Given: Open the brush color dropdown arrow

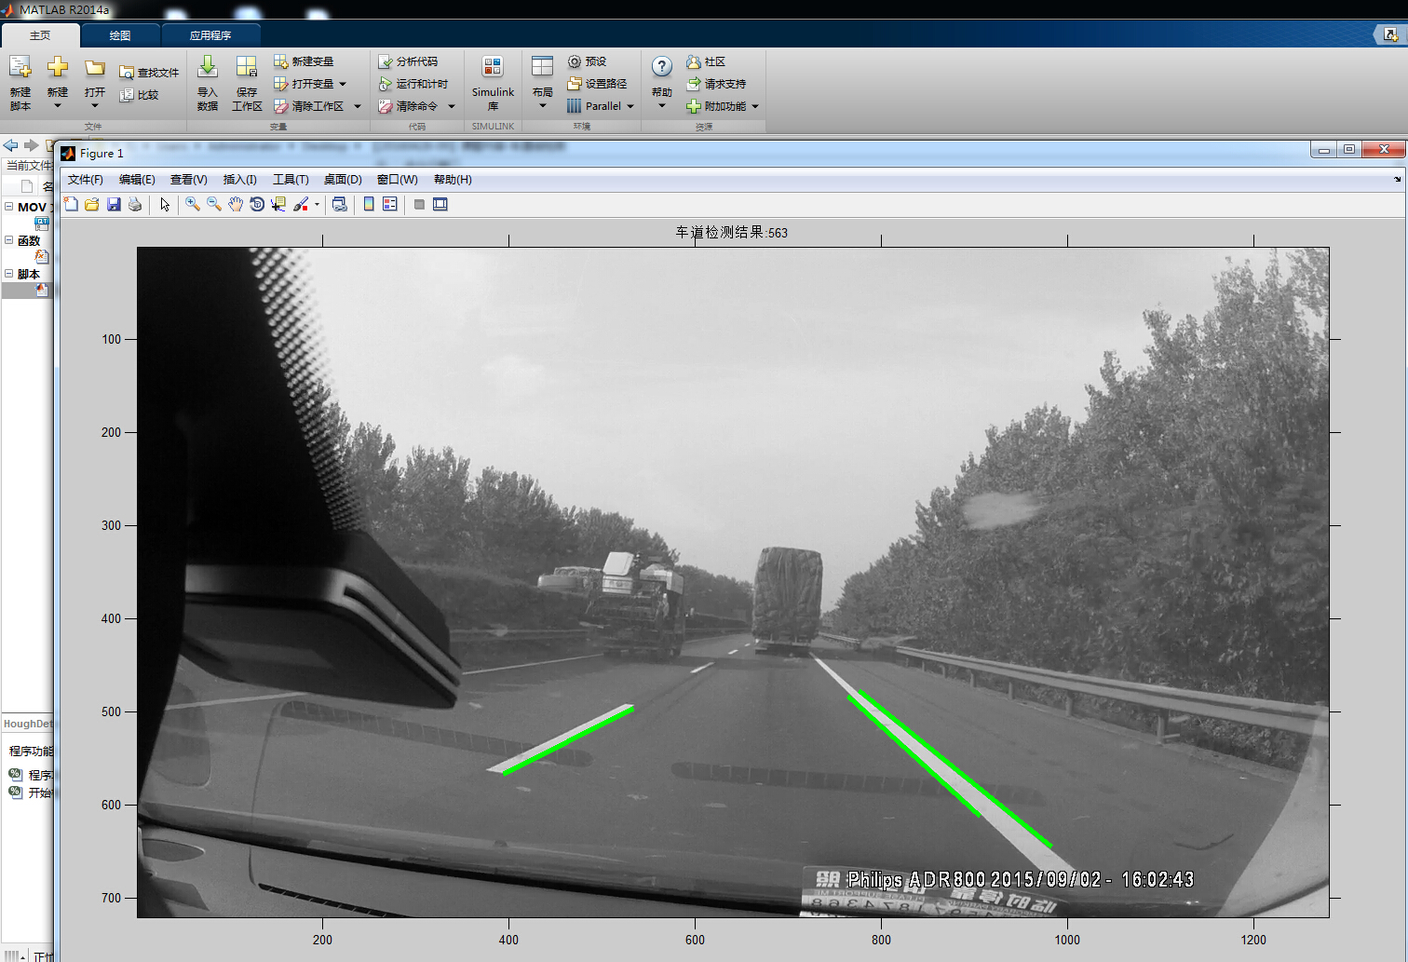Looking at the screenshot, I should point(317,204).
